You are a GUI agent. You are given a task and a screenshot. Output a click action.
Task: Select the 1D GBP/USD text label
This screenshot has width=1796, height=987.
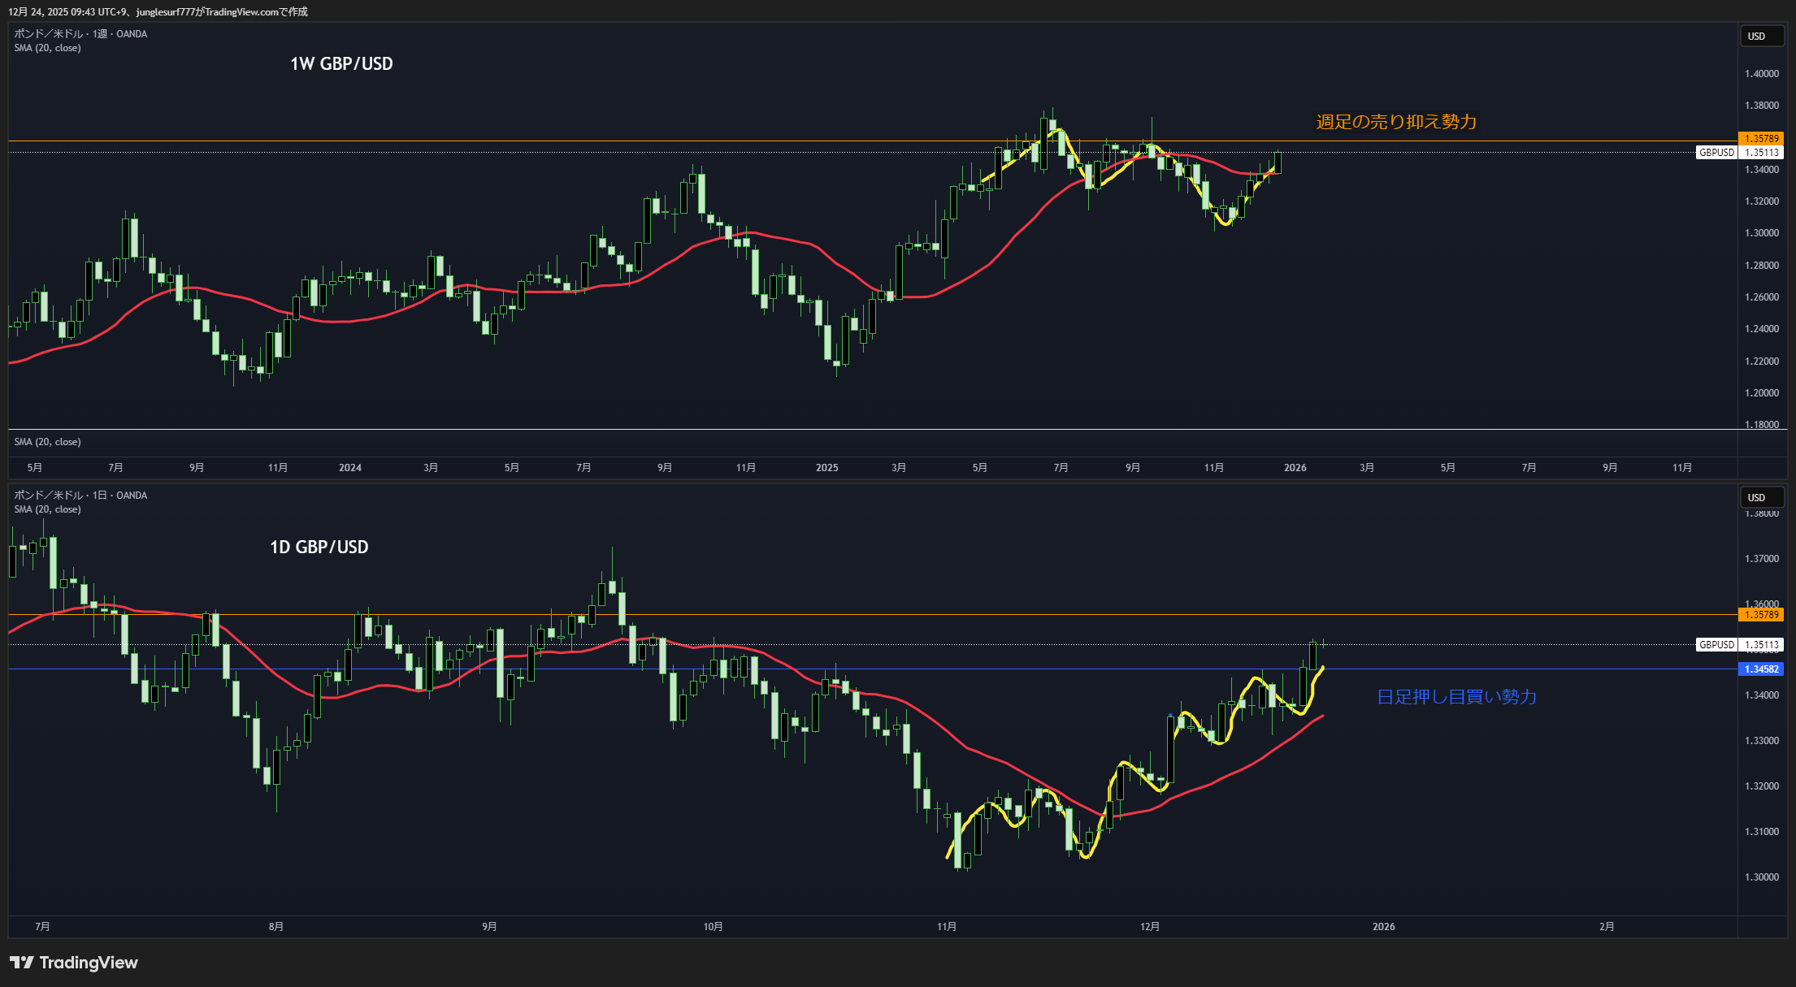(319, 548)
